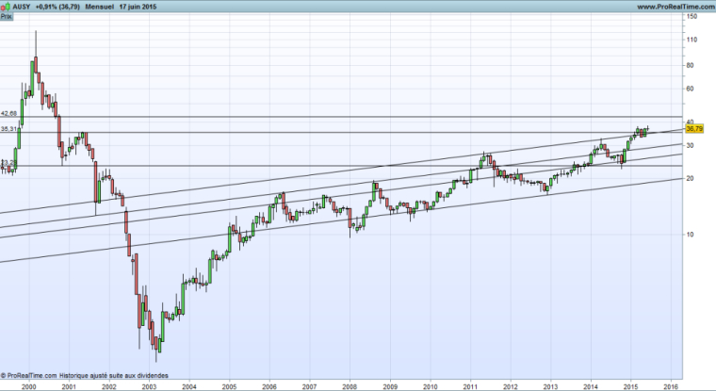Open the www.ProRealTime.com link
Viewport: 716px width, 391px height.
[x=675, y=7]
